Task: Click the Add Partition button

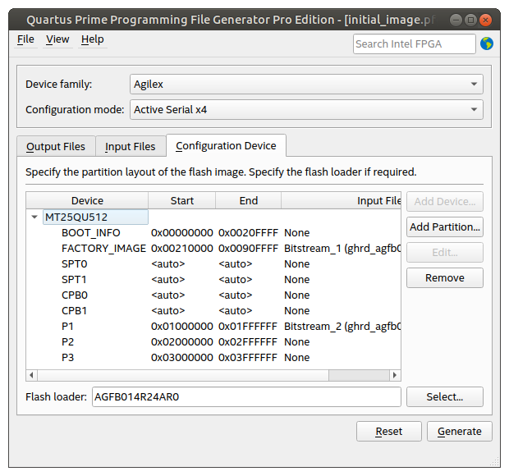Action: 445,227
